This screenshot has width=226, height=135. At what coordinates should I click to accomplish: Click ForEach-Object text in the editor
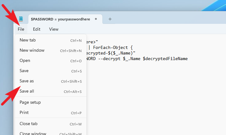pyautogui.click(x=111, y=47)
